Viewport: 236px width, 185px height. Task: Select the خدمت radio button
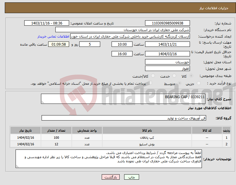[x=174, y=76]
